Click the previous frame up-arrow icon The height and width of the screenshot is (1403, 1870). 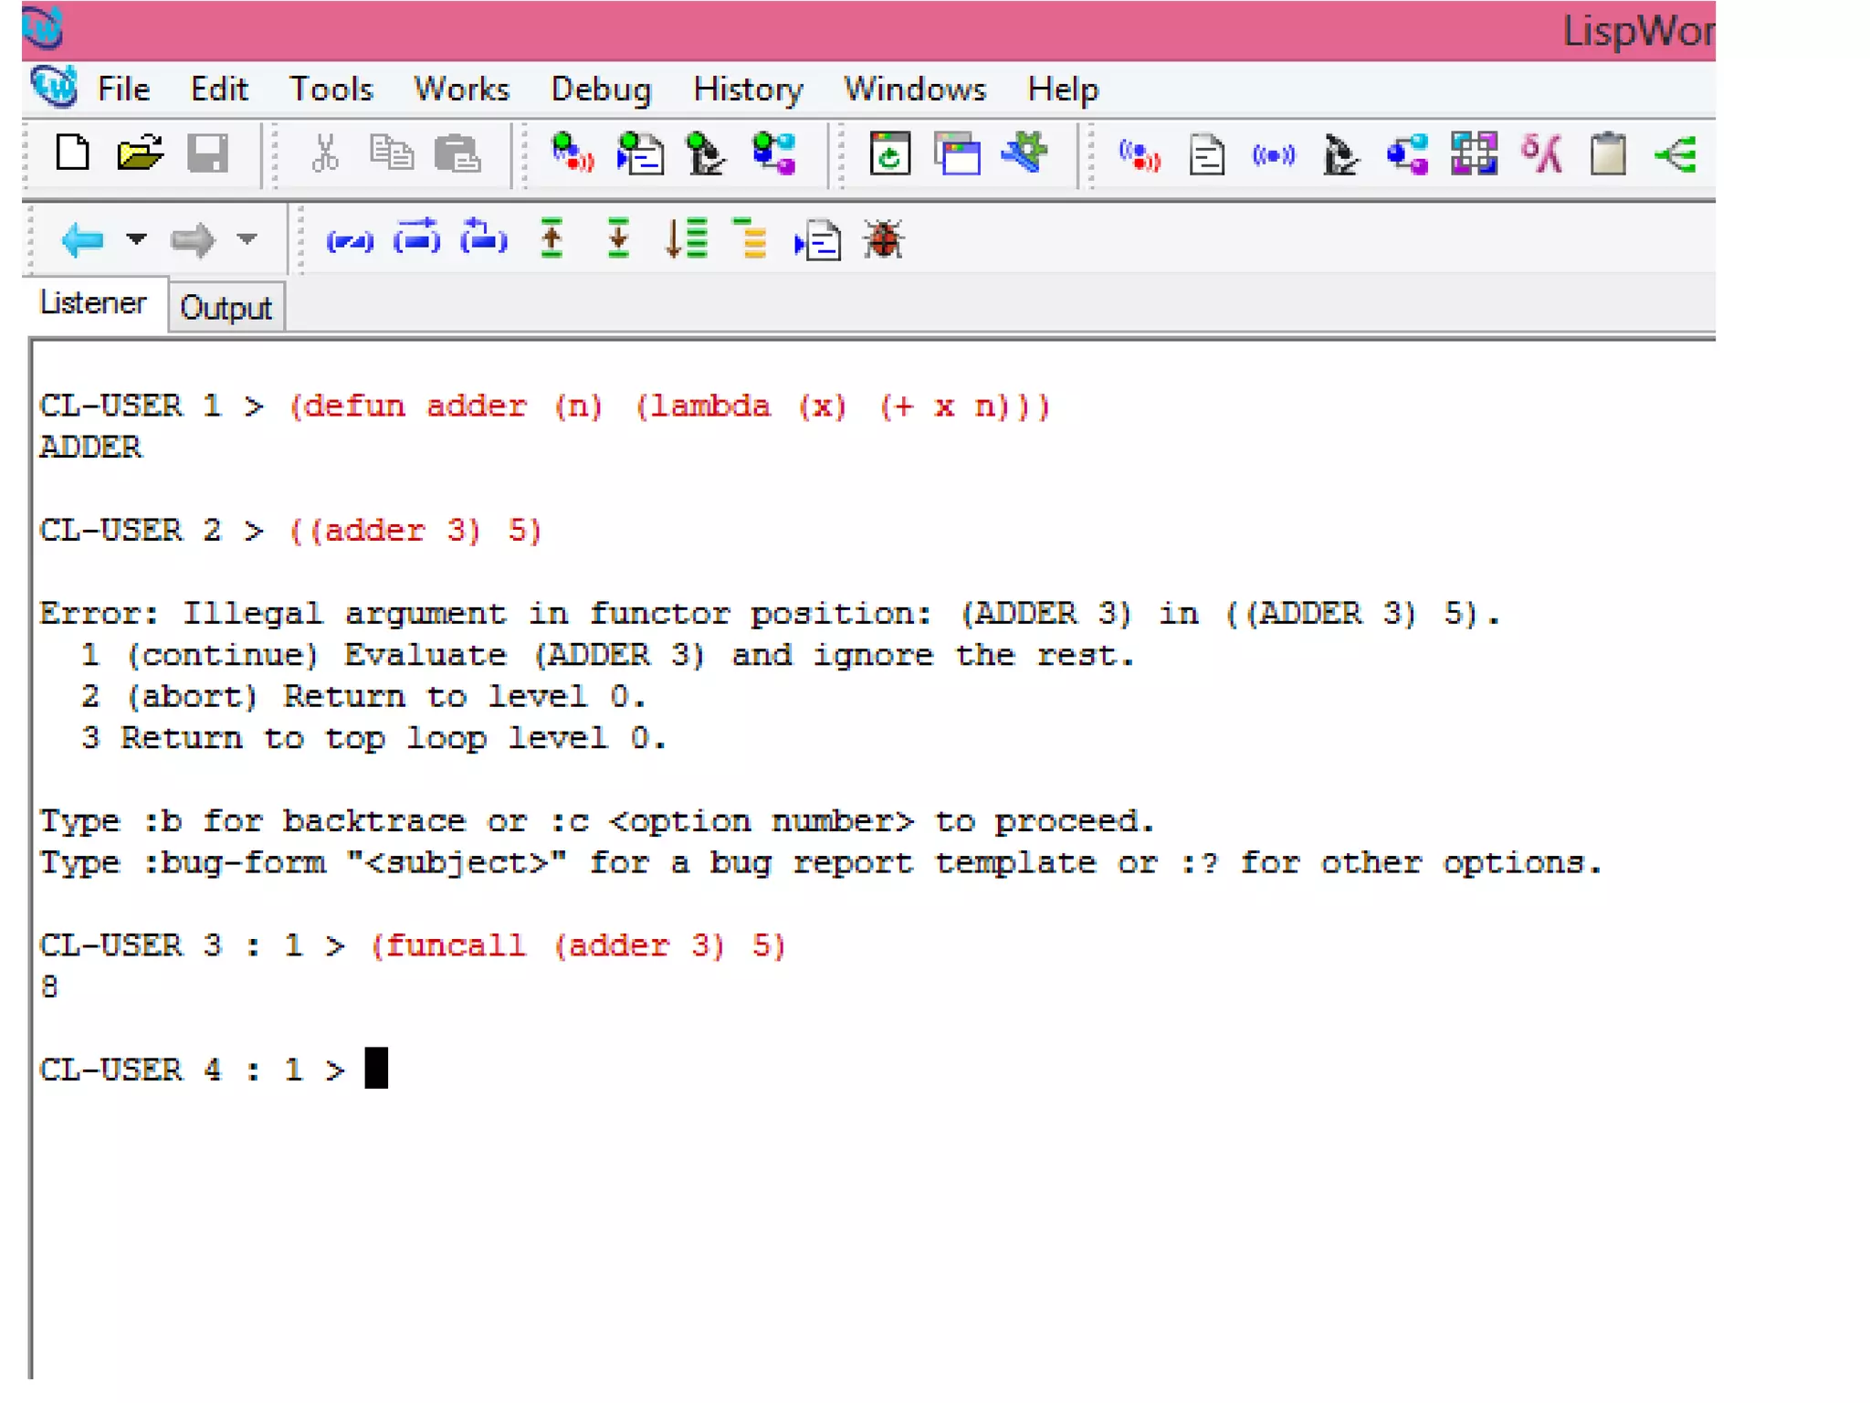552,239
